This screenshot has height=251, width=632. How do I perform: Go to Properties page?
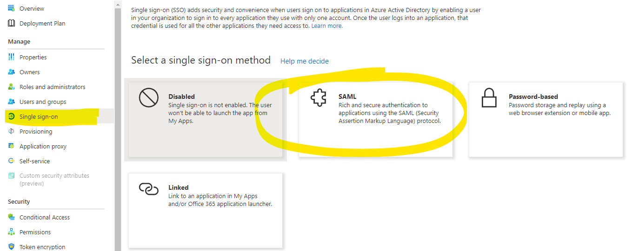[x=33, y=57]
